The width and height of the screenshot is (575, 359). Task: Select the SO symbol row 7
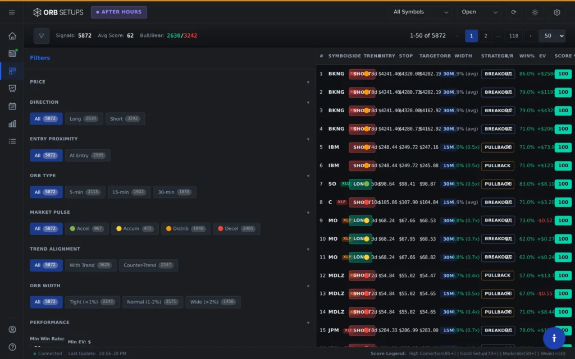(x=332, y=184)
